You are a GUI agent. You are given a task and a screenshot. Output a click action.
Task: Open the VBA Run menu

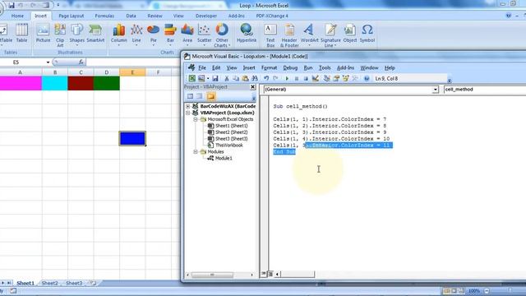308,67
